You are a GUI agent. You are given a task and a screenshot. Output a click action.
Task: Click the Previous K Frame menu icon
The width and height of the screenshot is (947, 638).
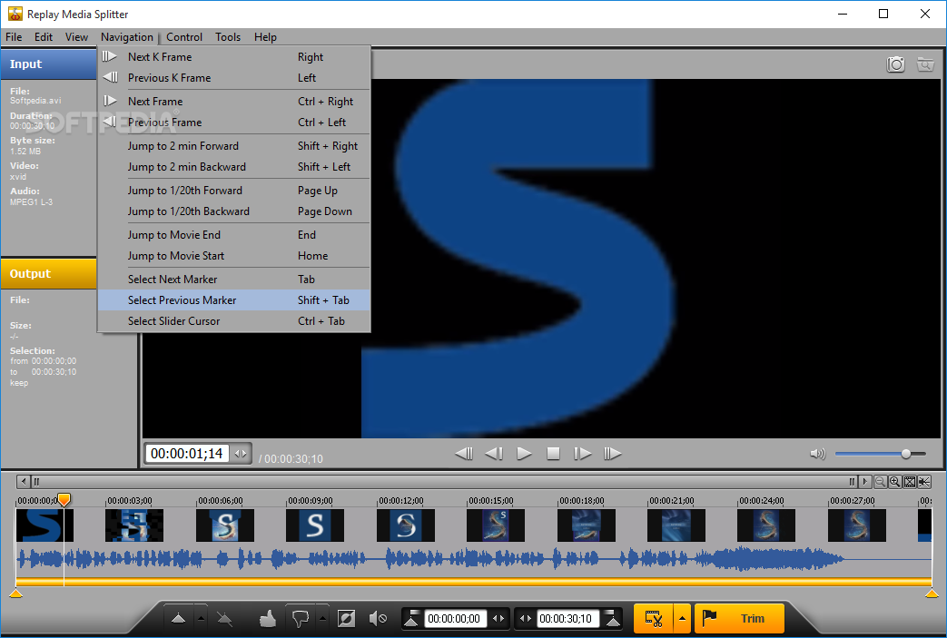(x=111, y=77)
